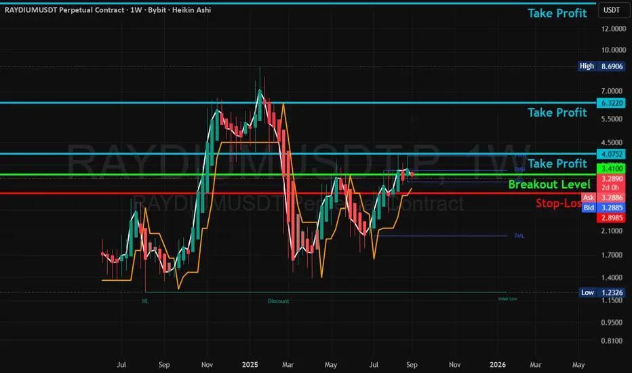Image resolution: width=632 pixels, height=373 pixels.
Task: Click the May label at the axis right end
Action: 578,365
